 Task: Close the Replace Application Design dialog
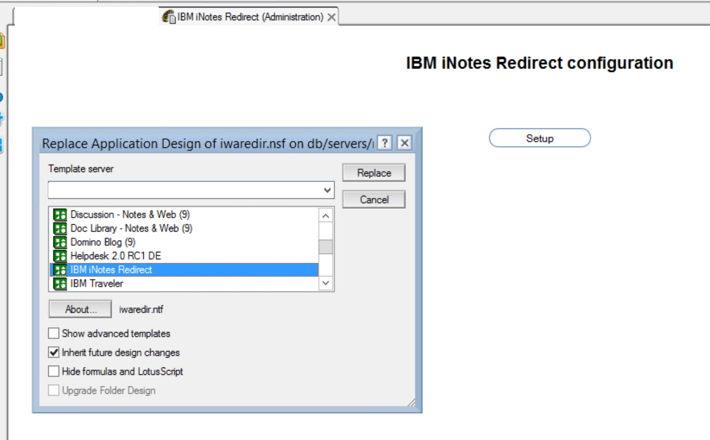[404, 143]
